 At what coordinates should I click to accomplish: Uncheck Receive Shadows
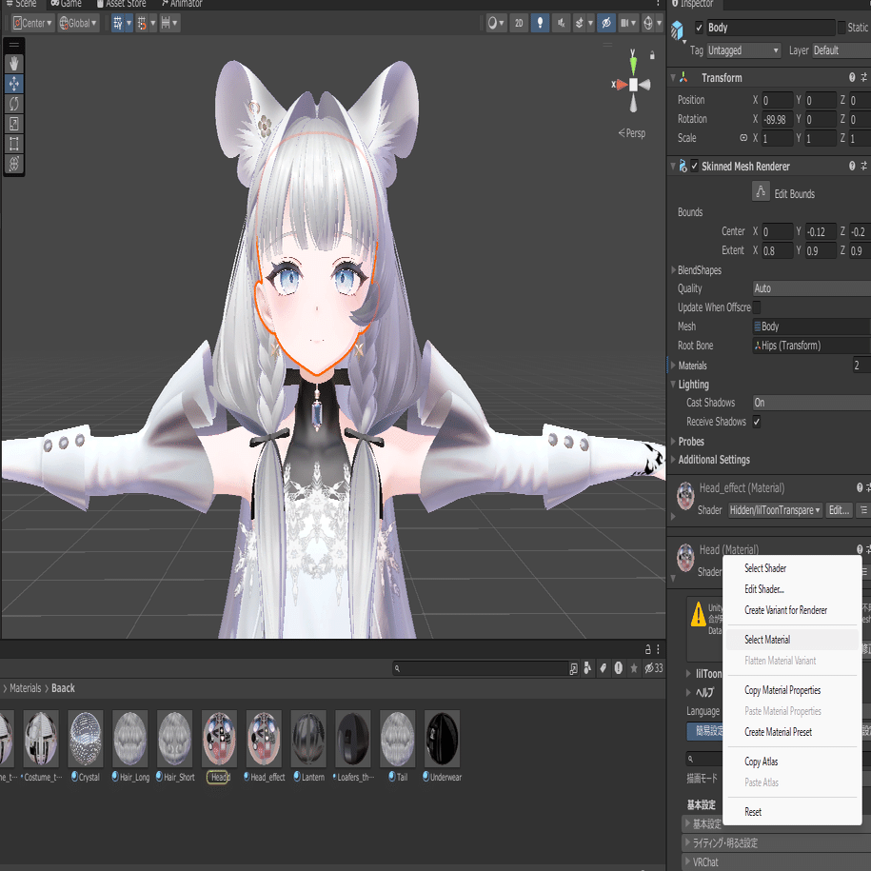(x=757, y=422)
